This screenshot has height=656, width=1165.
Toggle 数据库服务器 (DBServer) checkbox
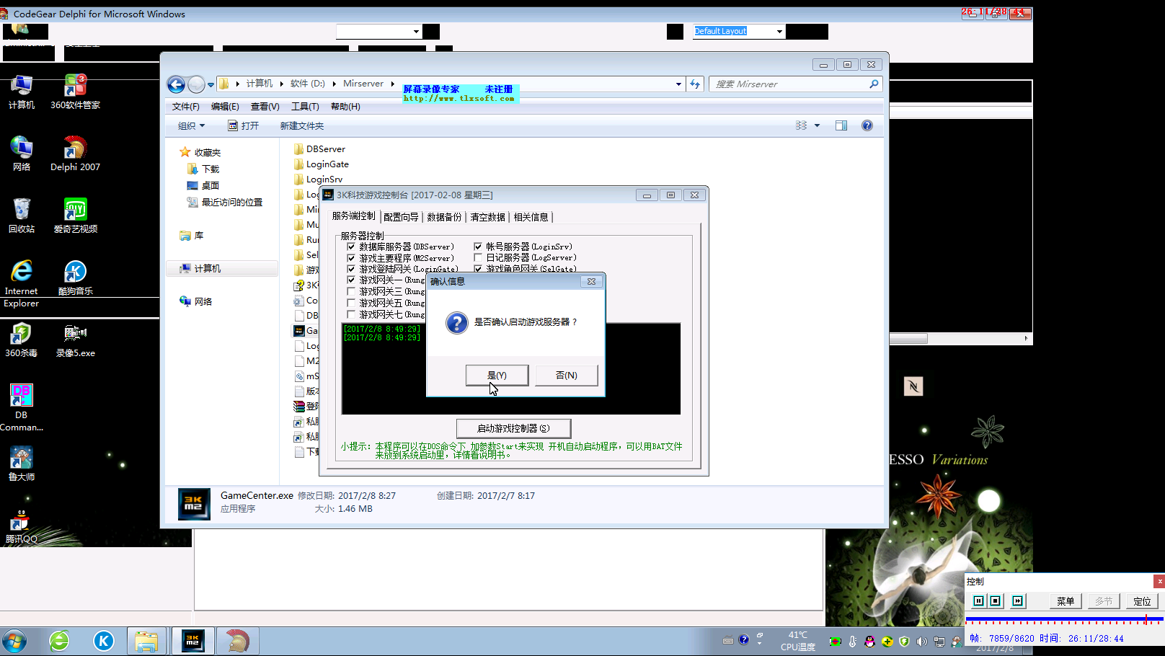click(x=351, y=247)
